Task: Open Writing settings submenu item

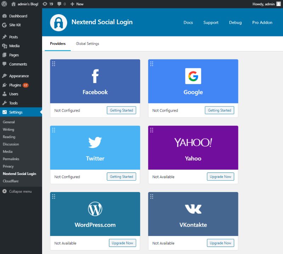Action: point(8,129)
